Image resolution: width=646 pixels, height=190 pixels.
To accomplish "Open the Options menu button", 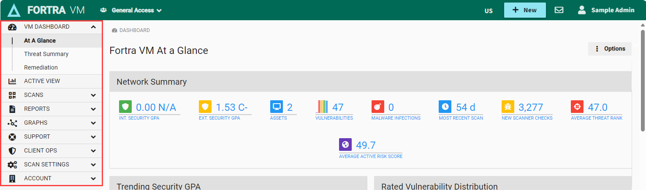I will tap(610, 49).
